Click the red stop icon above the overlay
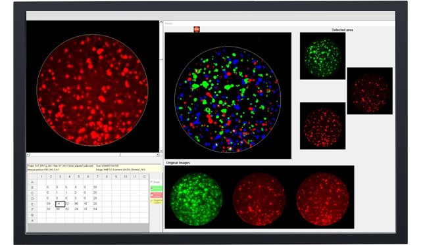The width and height of the screenshot is (421, 245). (x=197, y=29)
